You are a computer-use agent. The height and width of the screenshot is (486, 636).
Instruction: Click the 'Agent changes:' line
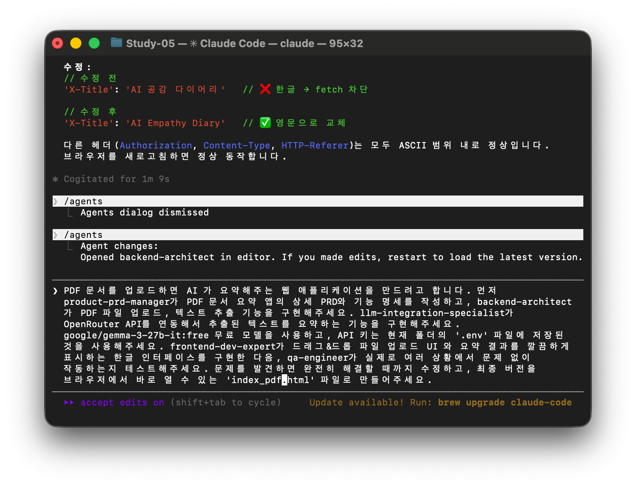pos(119,246)
